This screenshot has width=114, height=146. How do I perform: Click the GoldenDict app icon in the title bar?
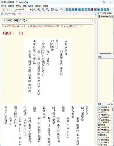click(2, 2)
